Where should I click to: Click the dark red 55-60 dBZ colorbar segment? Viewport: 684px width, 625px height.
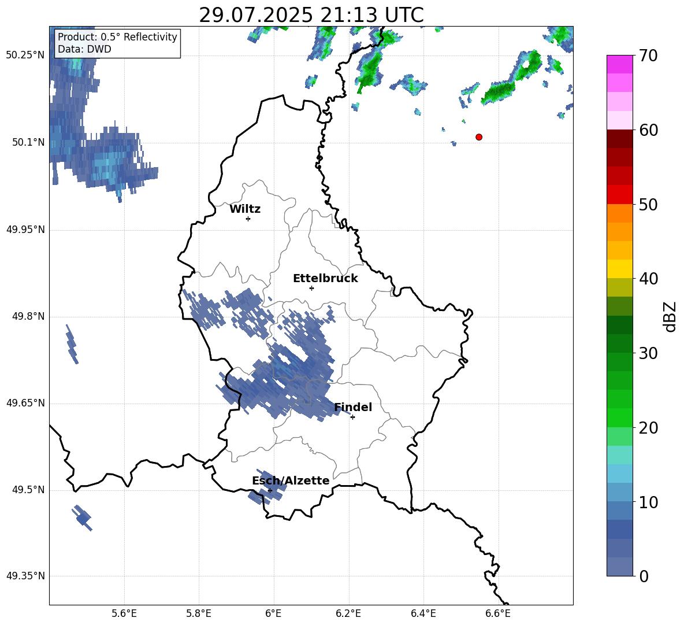point(620,148)
